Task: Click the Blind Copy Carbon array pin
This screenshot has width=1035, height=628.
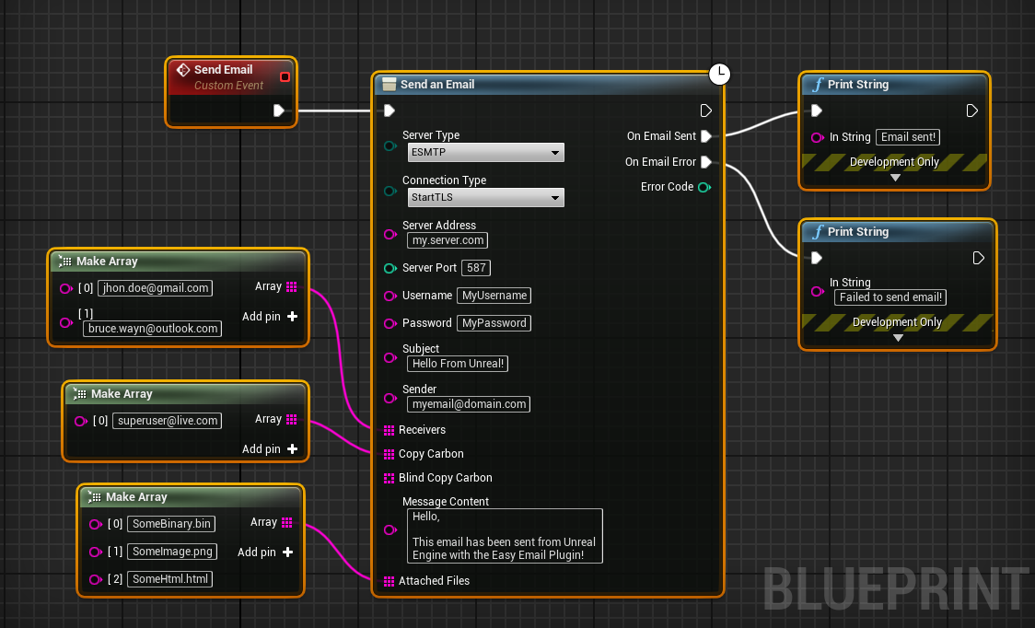Action: 389,478
